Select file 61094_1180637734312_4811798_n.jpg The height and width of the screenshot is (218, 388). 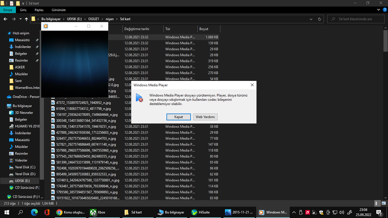pos(83,109)
